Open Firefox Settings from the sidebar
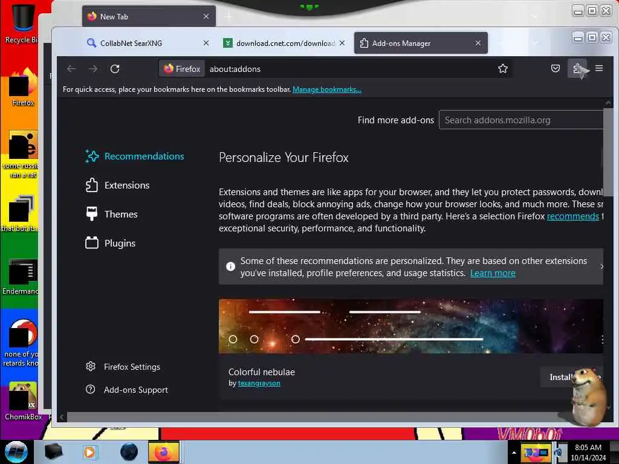 pos(123,367)
